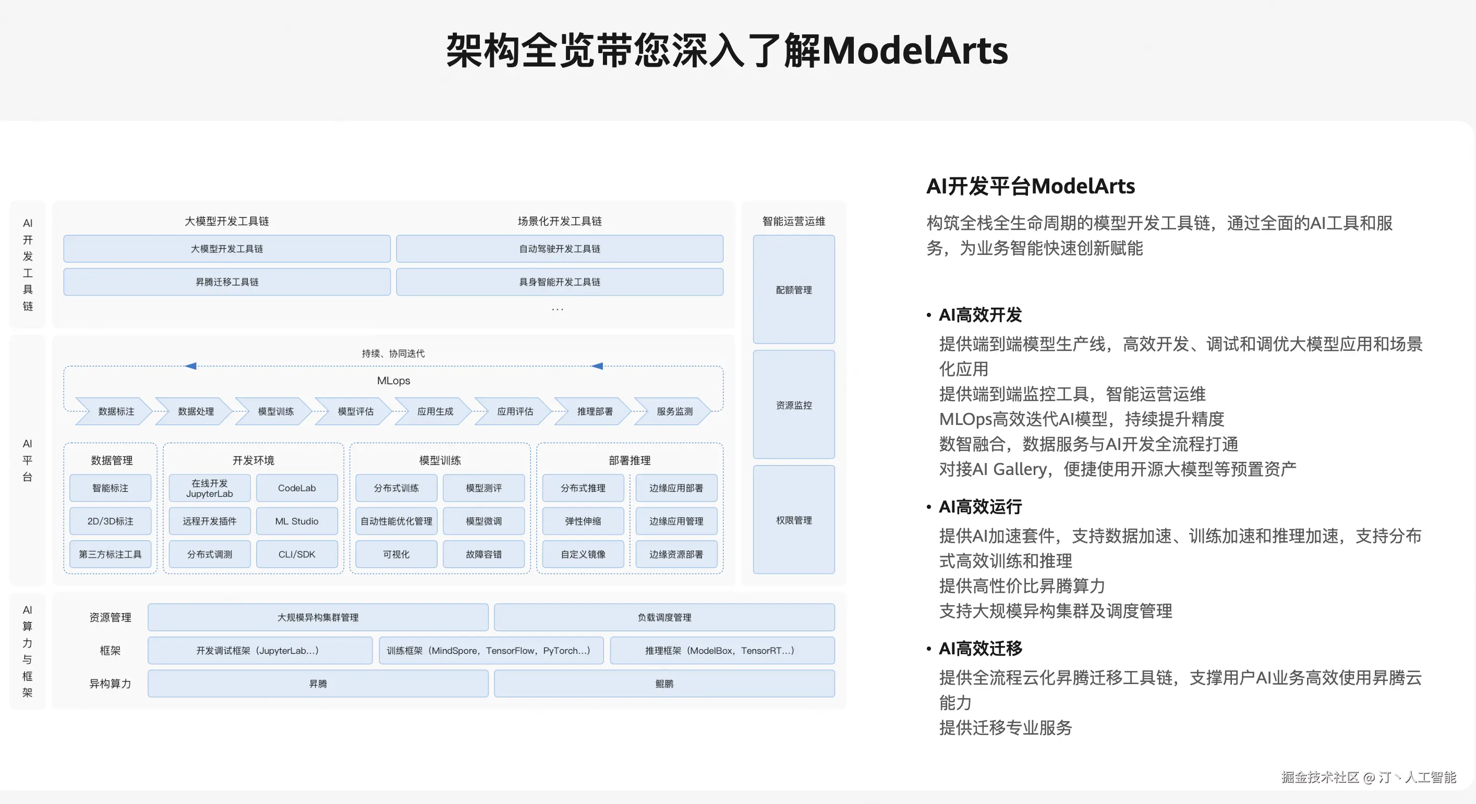The image size is (1476, 804).
Task: Click the CodeLab box
Action: (297, 488)
